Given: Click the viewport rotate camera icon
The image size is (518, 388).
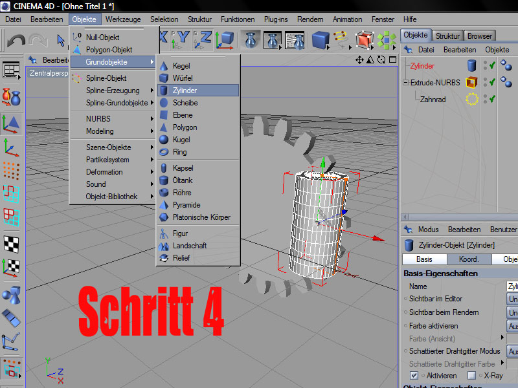Looking at the screenshot, I should [x=381, y=59].
